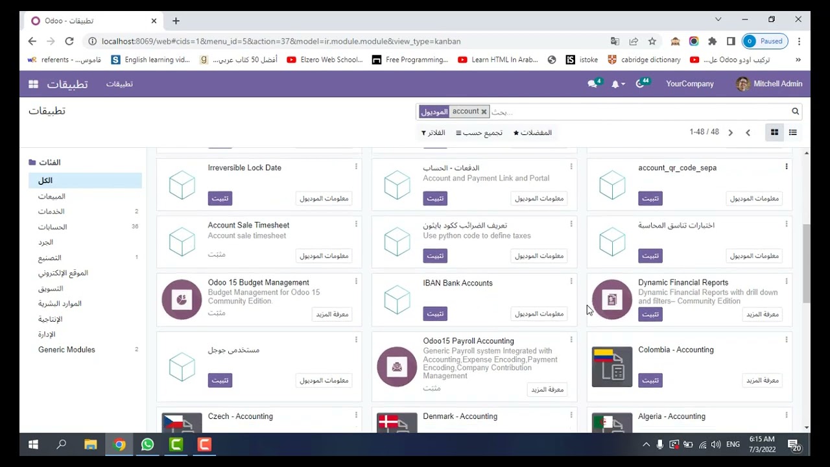Select the الكل category
The image size is (830, 467).
(85, 180)
